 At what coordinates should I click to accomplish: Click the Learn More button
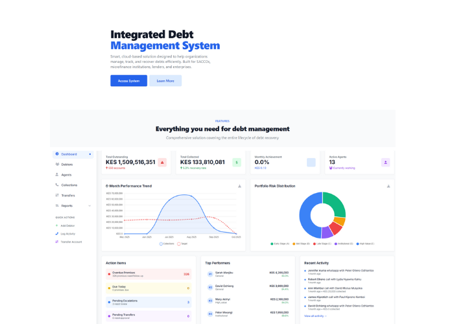click(165, 81)
